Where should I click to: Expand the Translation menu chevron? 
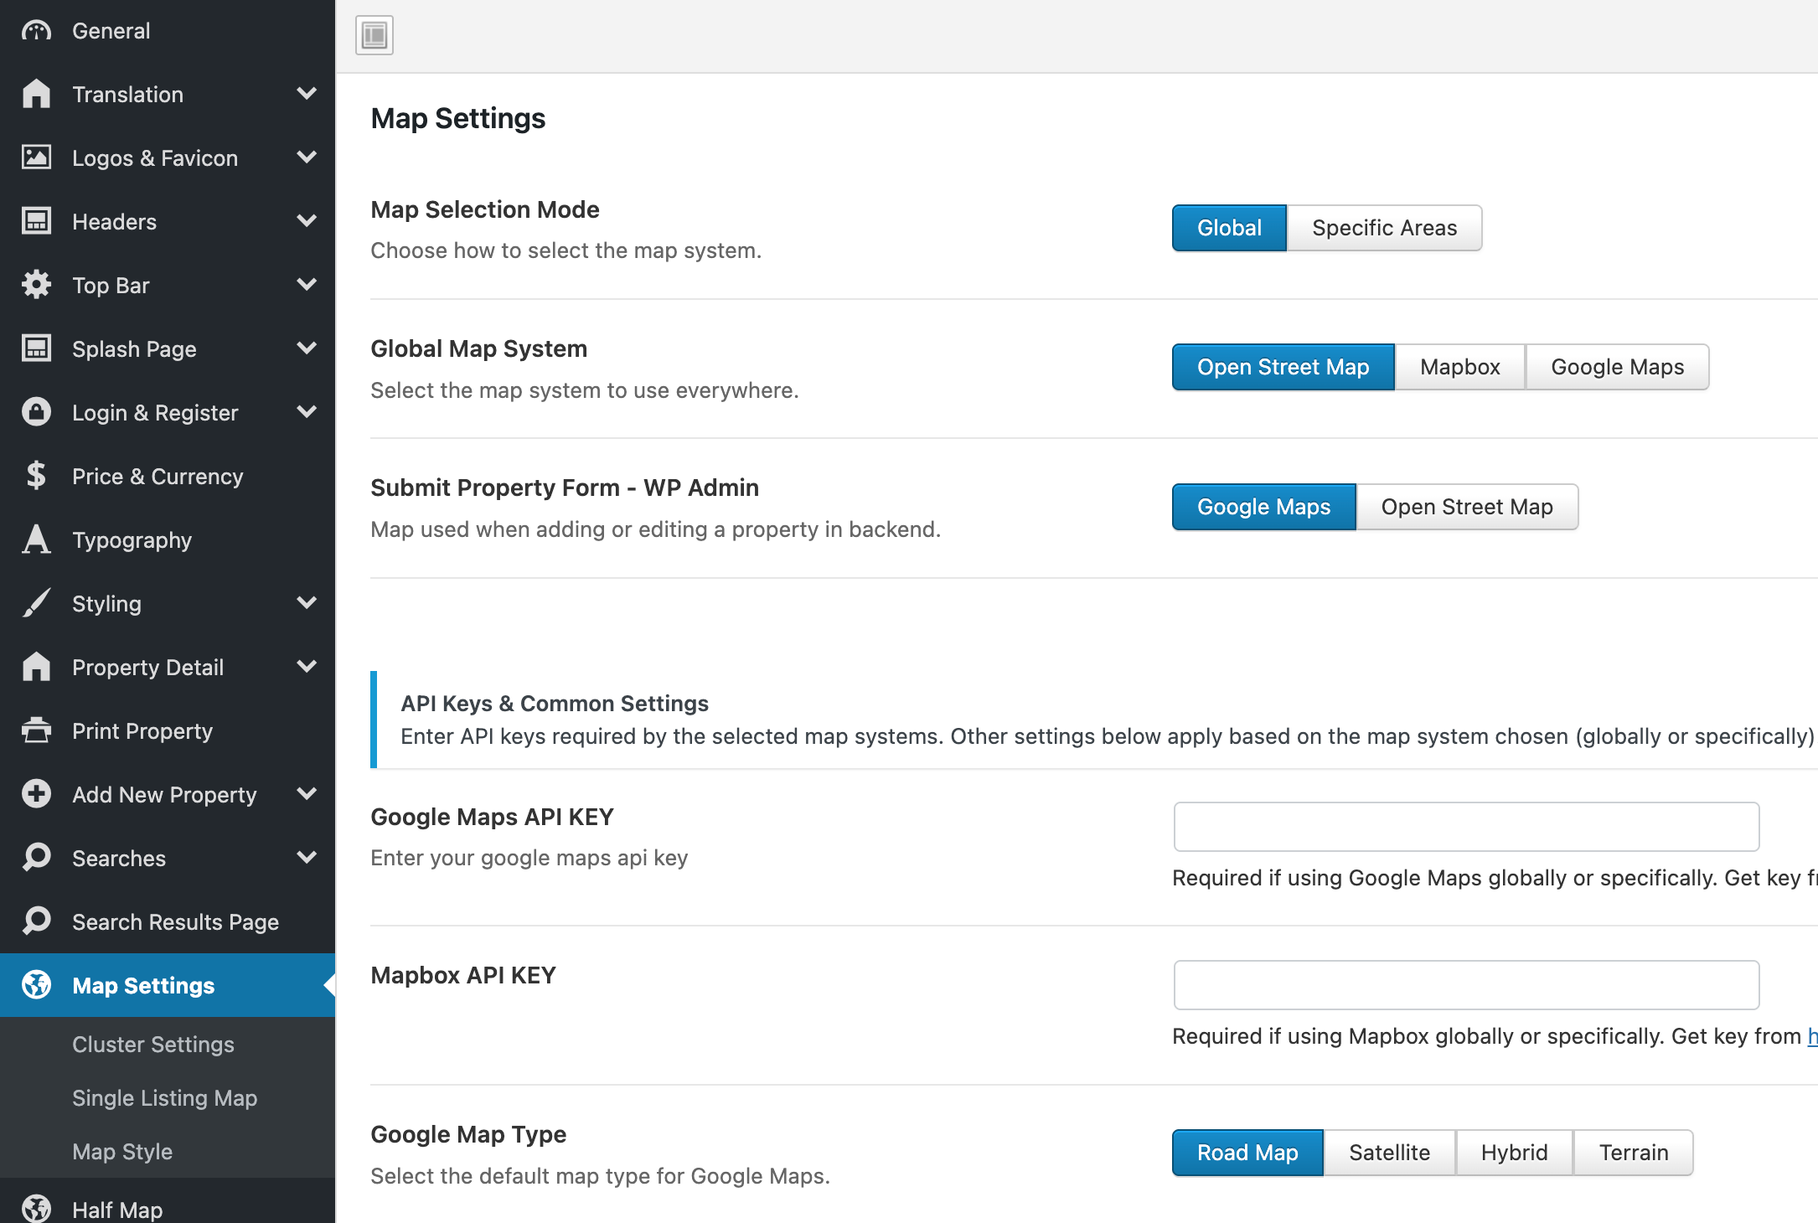click(x=307, y=94)
